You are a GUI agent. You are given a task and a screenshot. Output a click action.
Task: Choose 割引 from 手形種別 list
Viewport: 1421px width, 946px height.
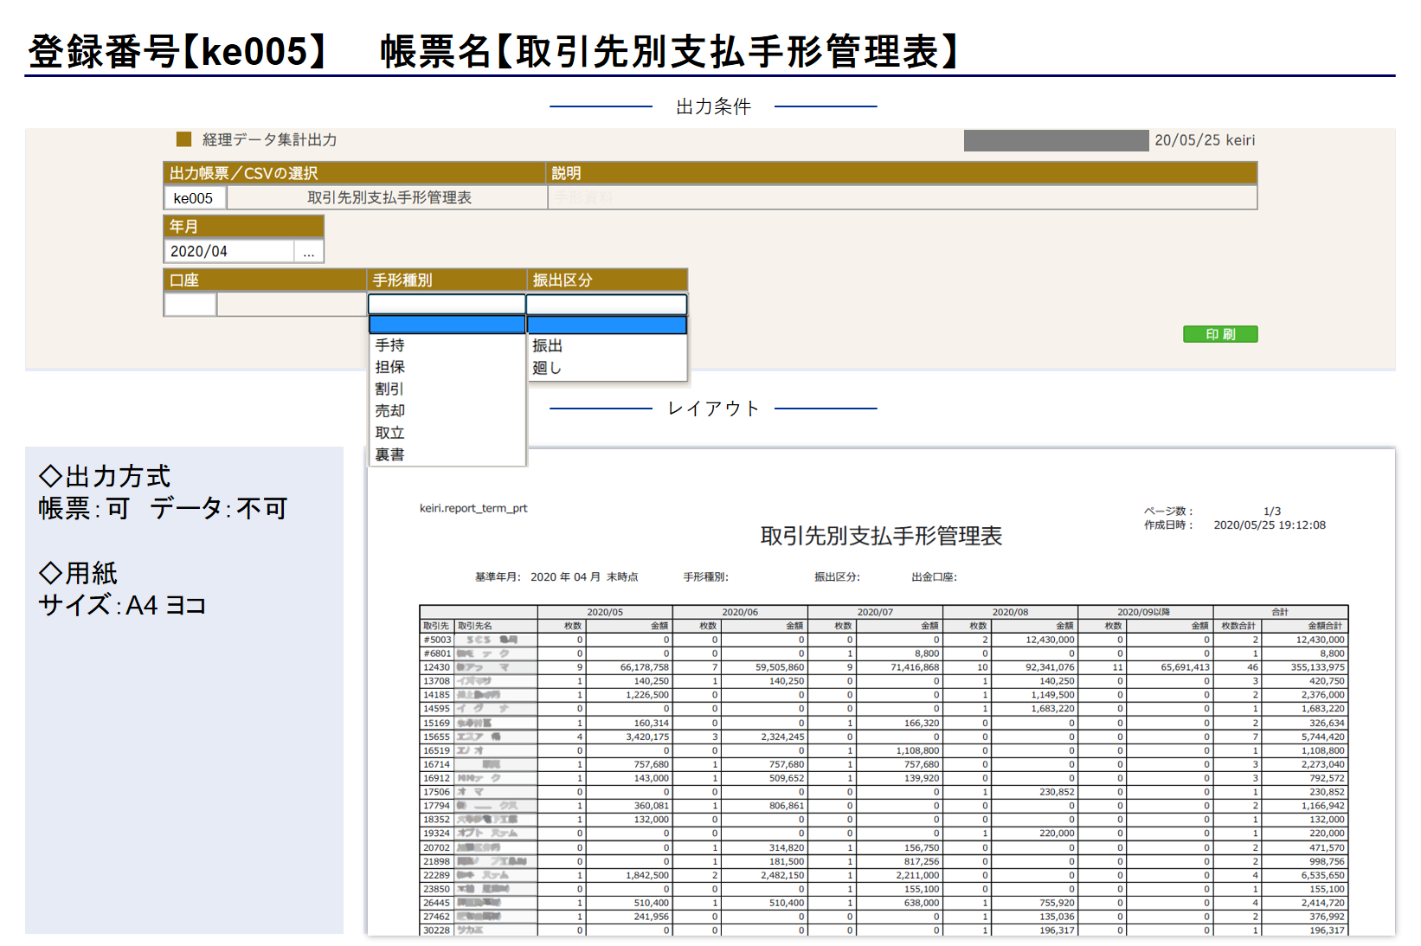point(447,389)
